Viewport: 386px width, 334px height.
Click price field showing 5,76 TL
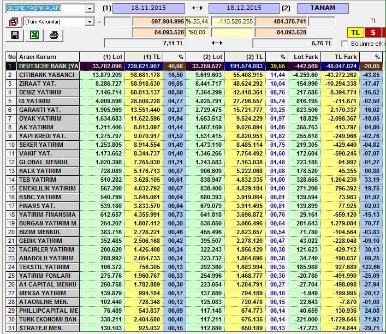[293, 43]
